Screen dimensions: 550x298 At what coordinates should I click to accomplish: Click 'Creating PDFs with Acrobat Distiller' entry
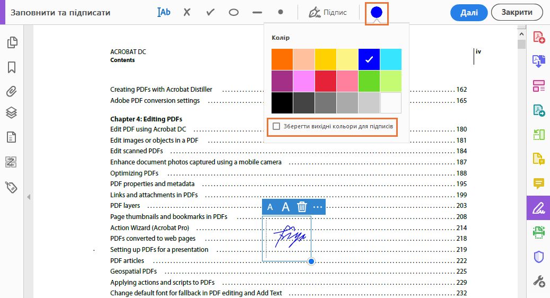click(161, 90)
